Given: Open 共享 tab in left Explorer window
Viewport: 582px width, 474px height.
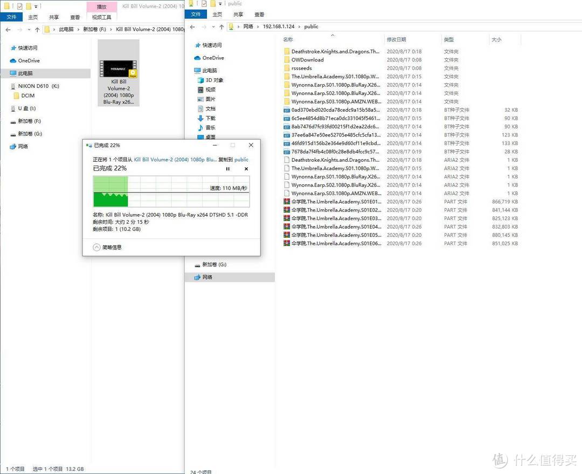Looking at the screenshot, I should 54,17.
